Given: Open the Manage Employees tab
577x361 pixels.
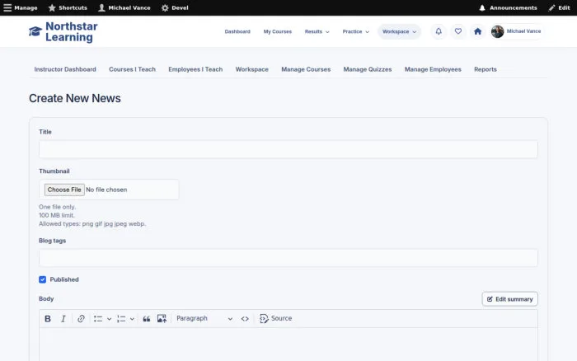Looking at the screenshot, I should click(x=433, y=69).
